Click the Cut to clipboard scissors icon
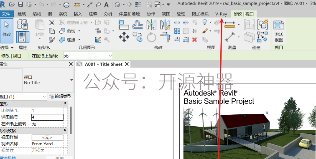This screenshot has height=159, width=316. (52, 23)
